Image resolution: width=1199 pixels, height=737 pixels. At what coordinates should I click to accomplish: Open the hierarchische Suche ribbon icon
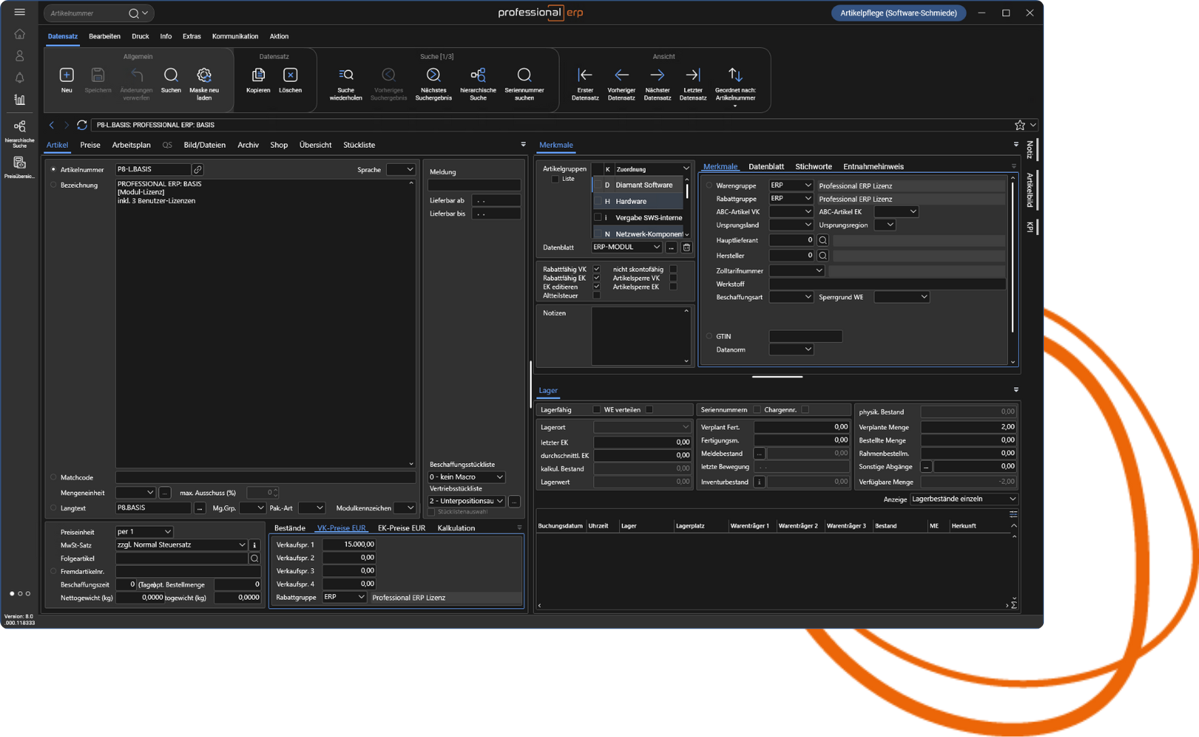click(x=478, y=75)
